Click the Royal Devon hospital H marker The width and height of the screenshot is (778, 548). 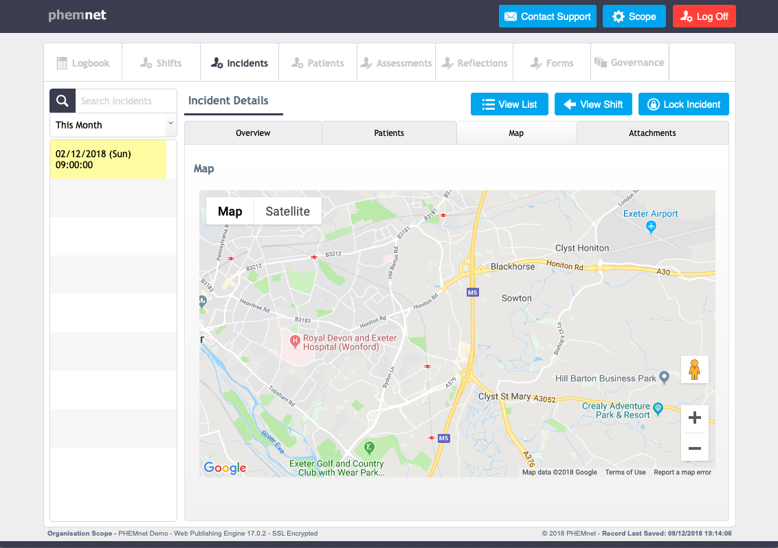point(296,341)
